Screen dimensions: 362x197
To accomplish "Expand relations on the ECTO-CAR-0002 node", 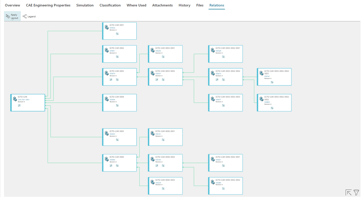I will point(117,57).
